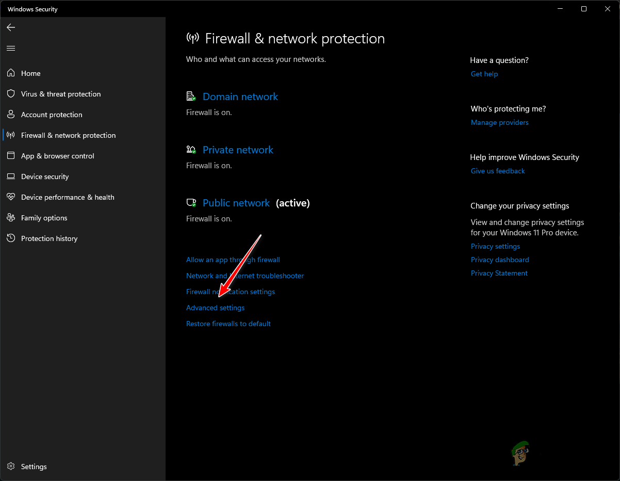Select the Account protection shield icon
This screenshot has height=481, width=620.
[11, 115]
